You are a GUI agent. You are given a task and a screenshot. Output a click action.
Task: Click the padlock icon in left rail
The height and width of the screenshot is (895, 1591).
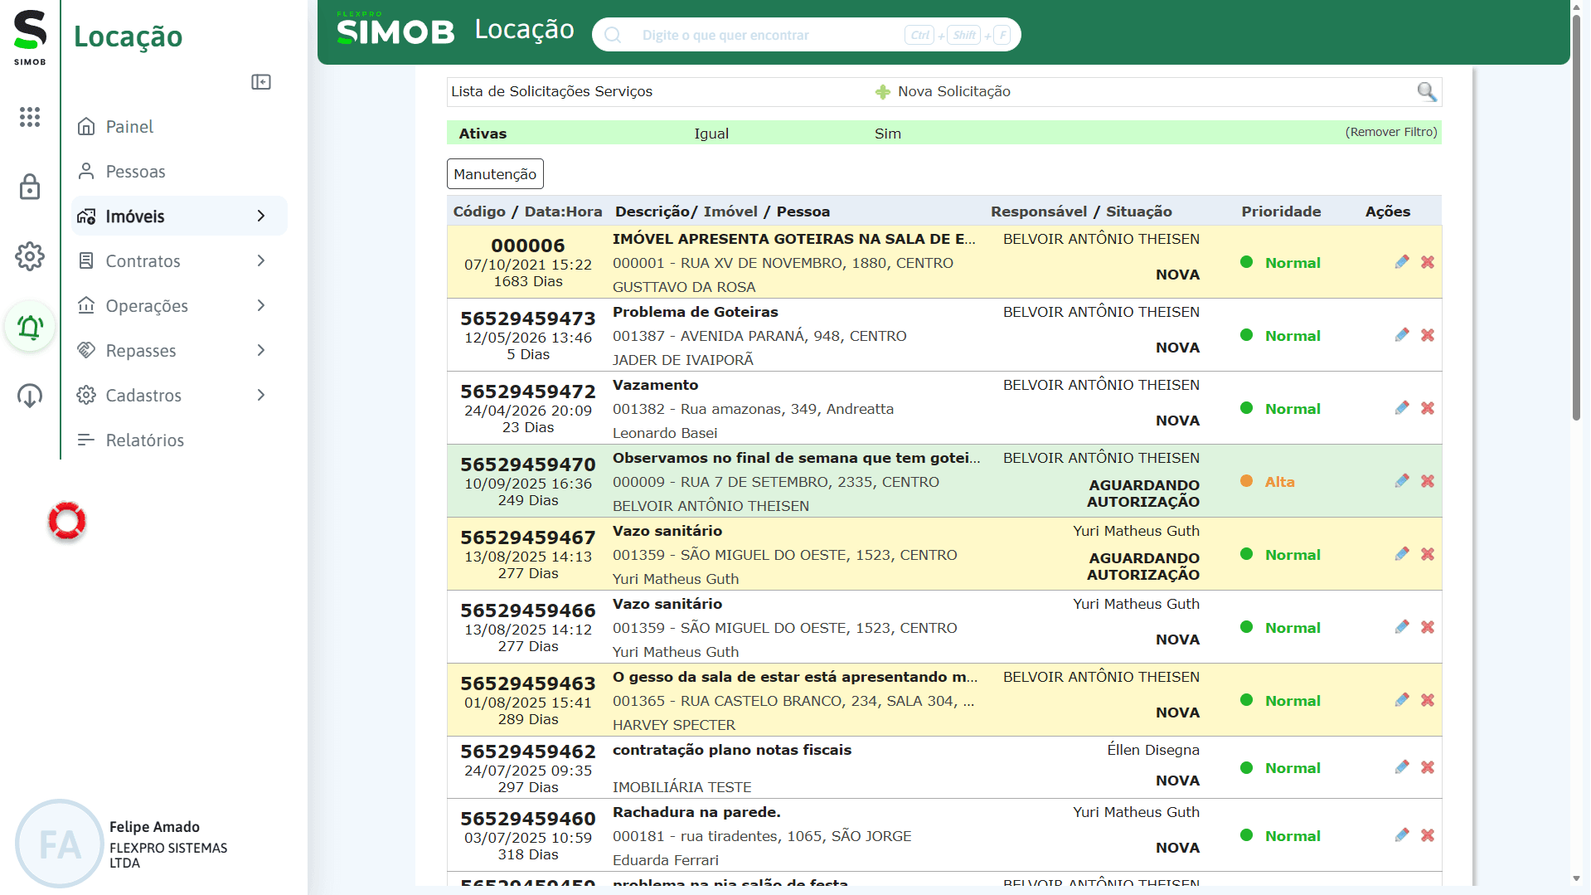pyautogui.click(x=30, y=187)
